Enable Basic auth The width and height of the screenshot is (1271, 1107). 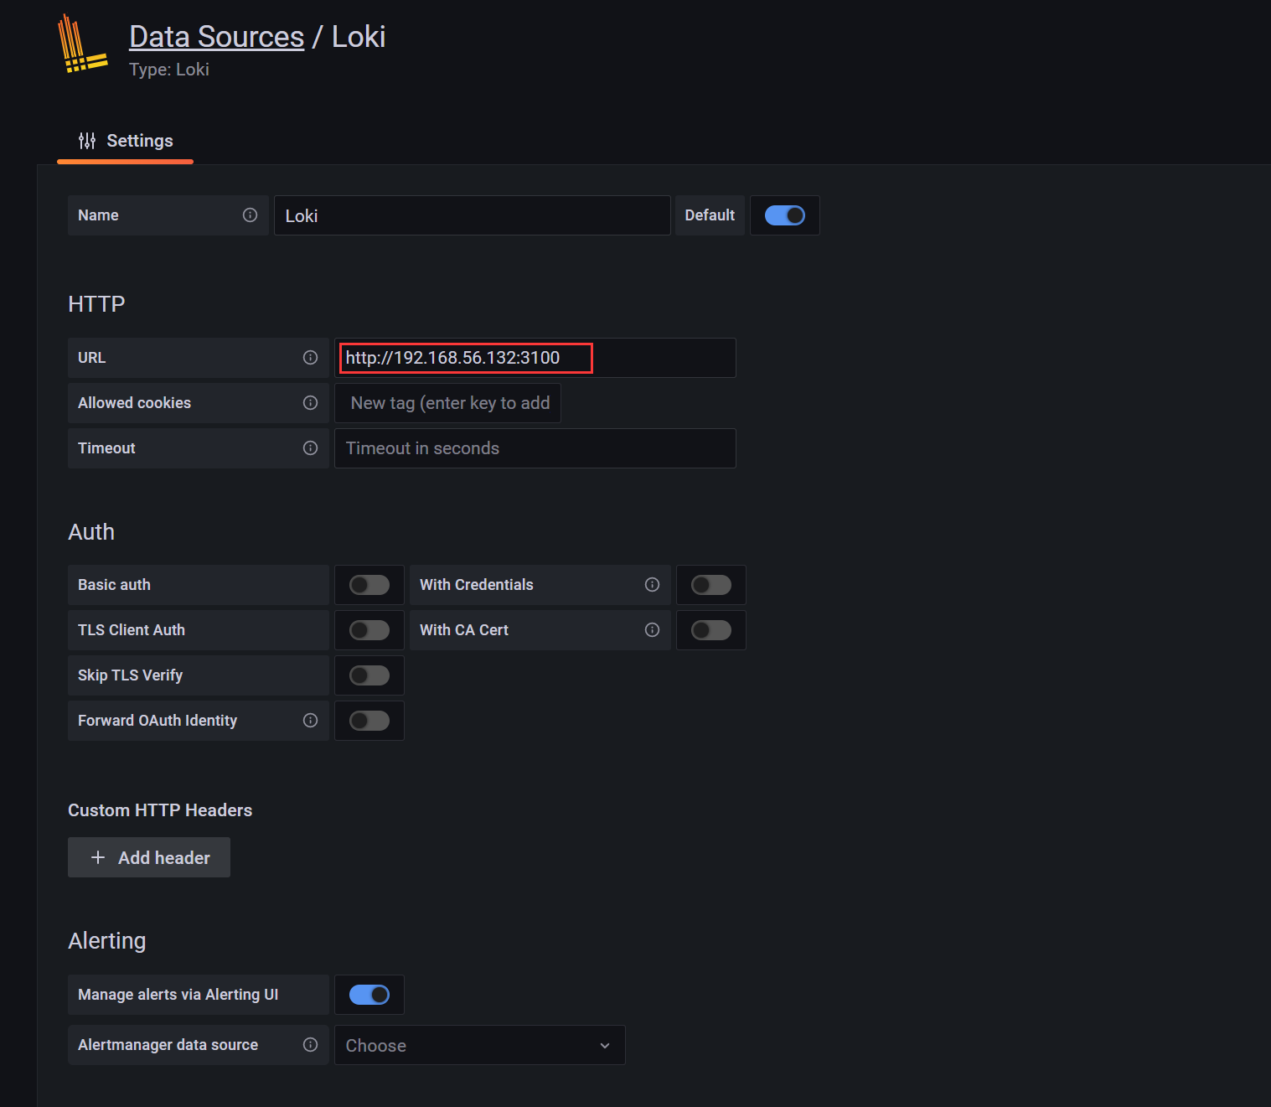369,584
